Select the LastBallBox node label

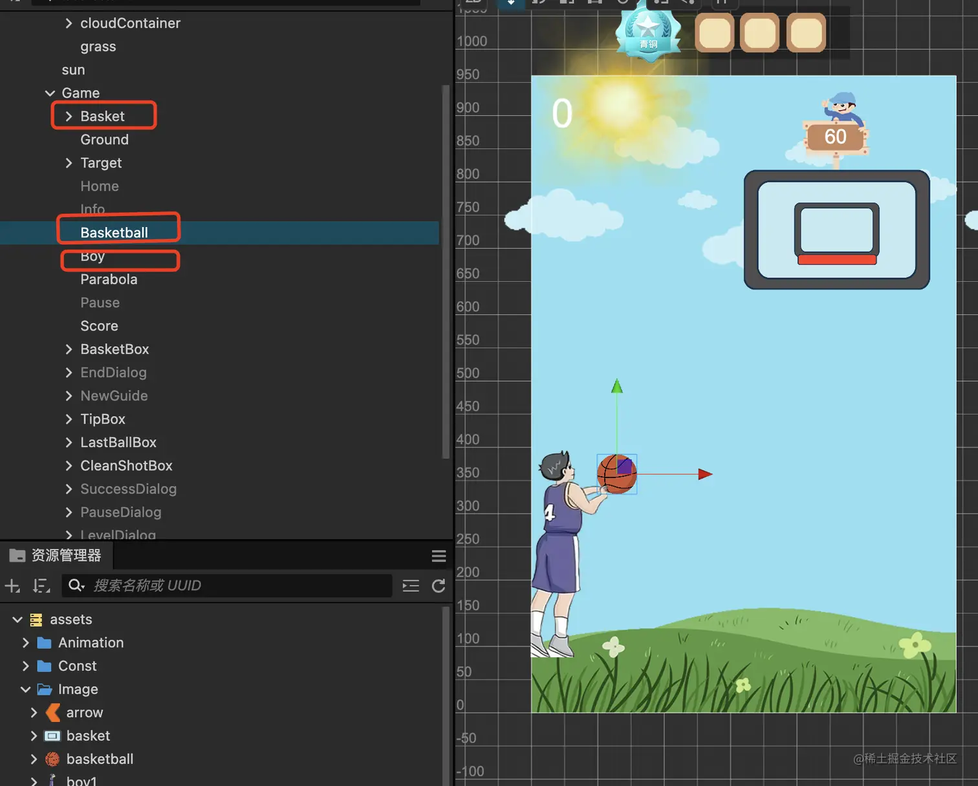click(118, 442)
